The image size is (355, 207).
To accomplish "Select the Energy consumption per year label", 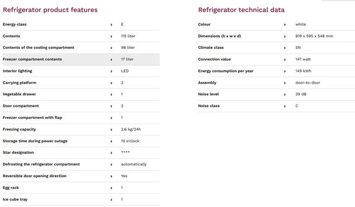I will [226, 71].
